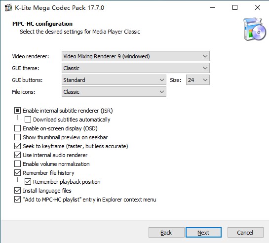Toggle Add to MPC-HC playlist context menu entry

tap(17, 200)
